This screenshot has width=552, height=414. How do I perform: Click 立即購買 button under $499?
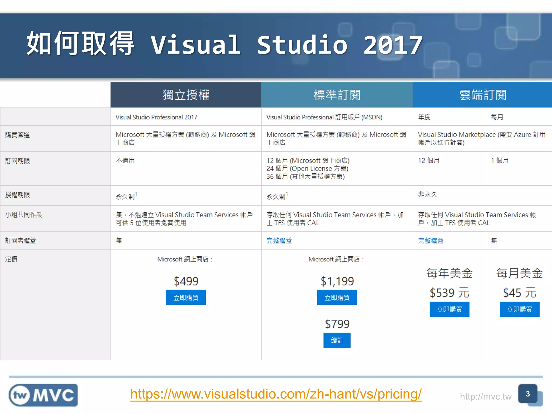pyautogui.click(x=186, y=297)
